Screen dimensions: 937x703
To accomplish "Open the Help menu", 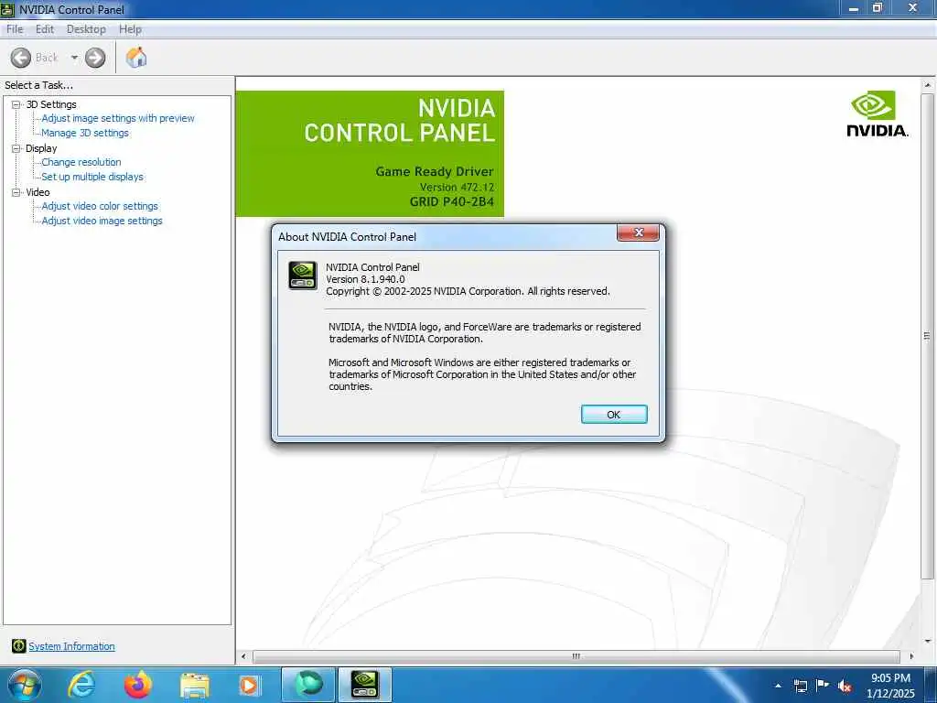I will tap(130, 29).
